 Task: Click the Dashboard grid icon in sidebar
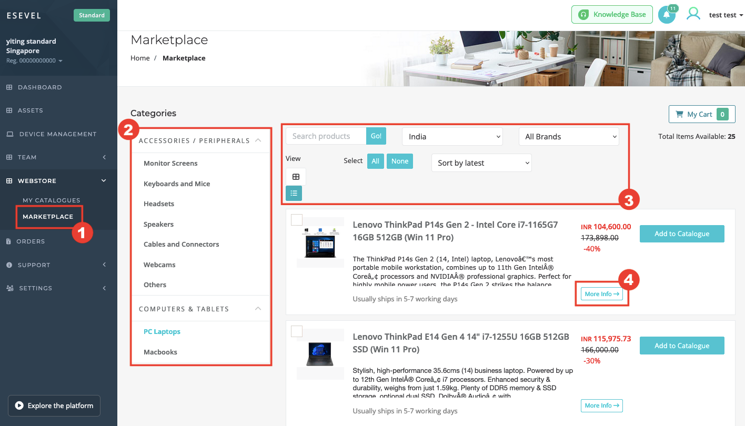[x=9, y=87]
